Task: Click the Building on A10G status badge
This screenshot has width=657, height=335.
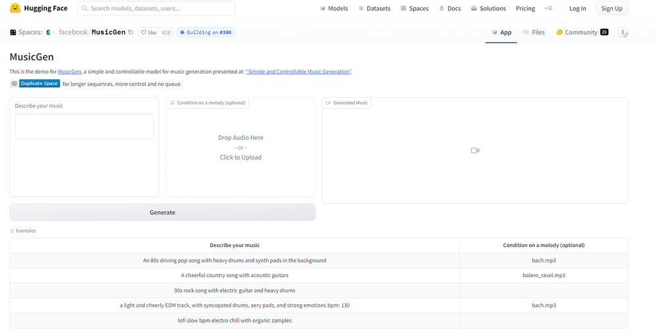Action: click(x=206, y=32)
